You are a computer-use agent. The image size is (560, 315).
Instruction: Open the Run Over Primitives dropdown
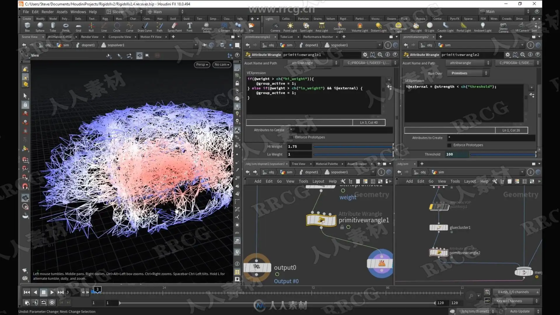pyautogui.click(x=468, y=73)
